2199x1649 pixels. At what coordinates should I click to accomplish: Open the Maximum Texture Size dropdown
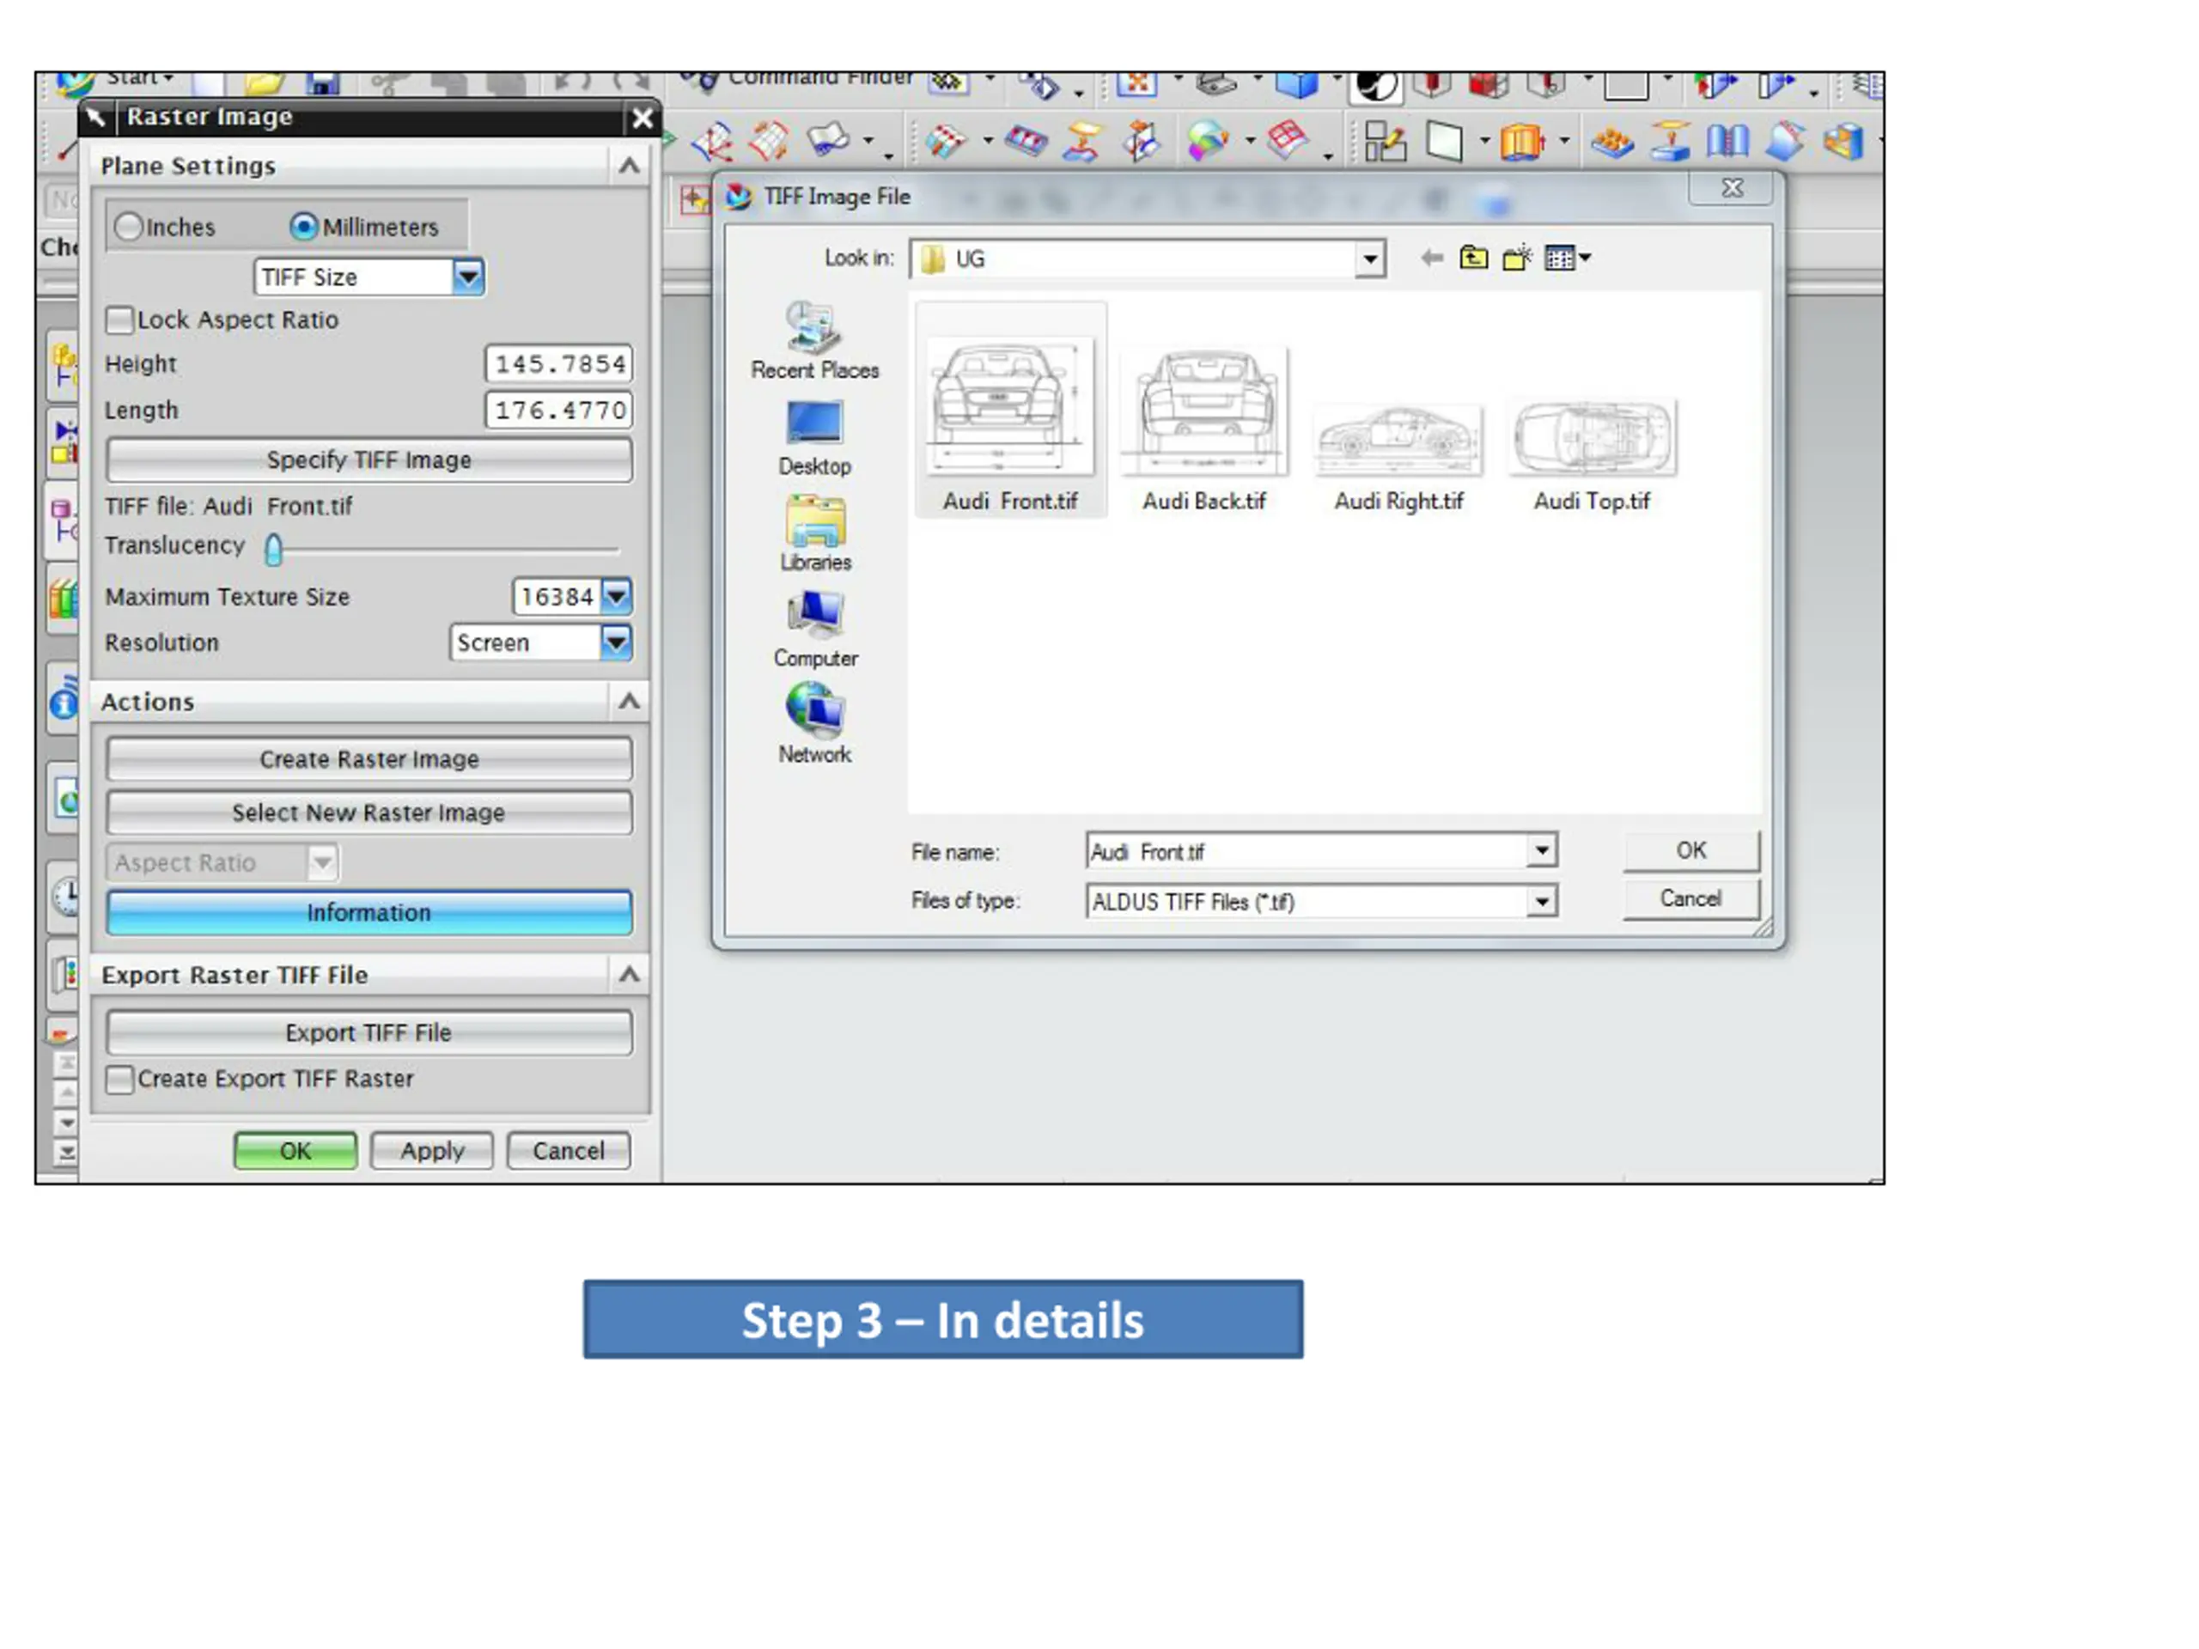(617, 596)
